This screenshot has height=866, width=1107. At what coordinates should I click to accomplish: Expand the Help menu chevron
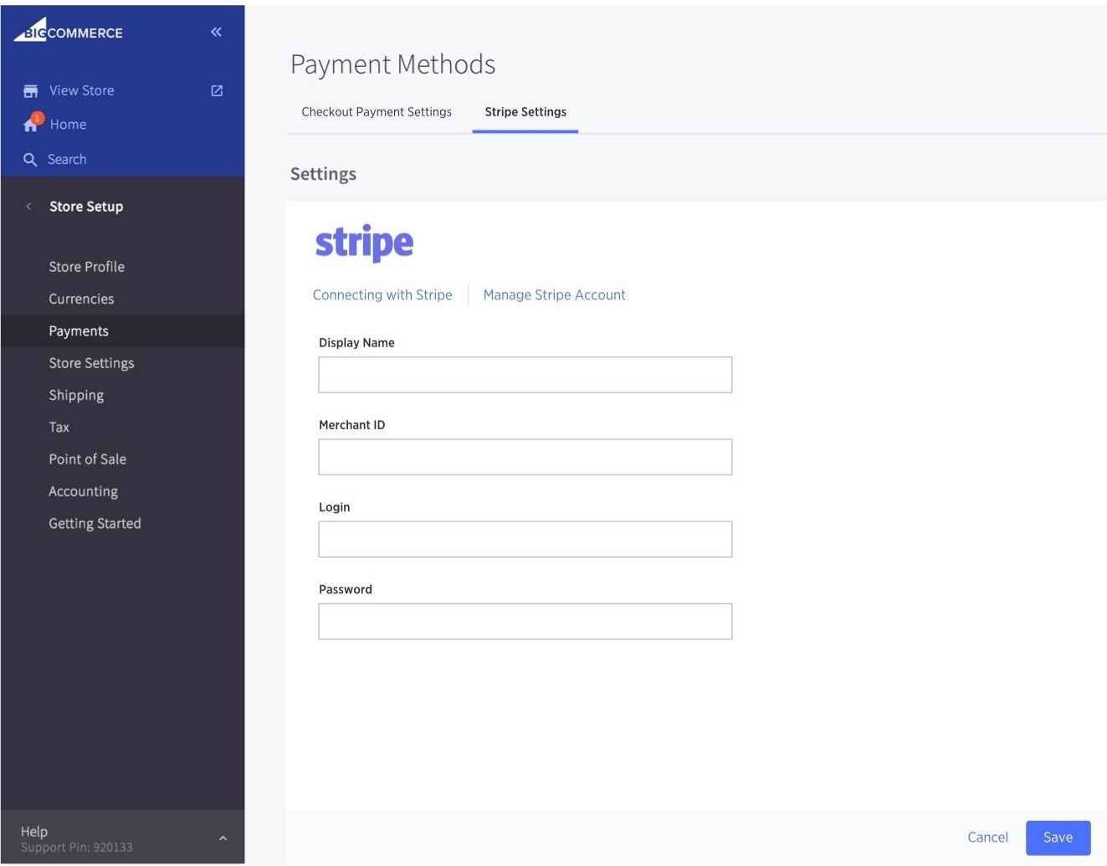tap(223, 838)
